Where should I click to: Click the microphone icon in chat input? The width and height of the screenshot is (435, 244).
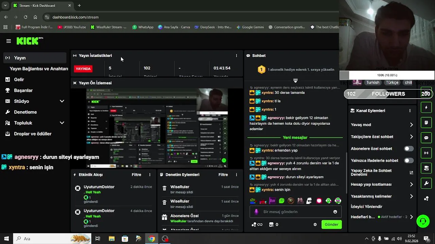point(256,211)
